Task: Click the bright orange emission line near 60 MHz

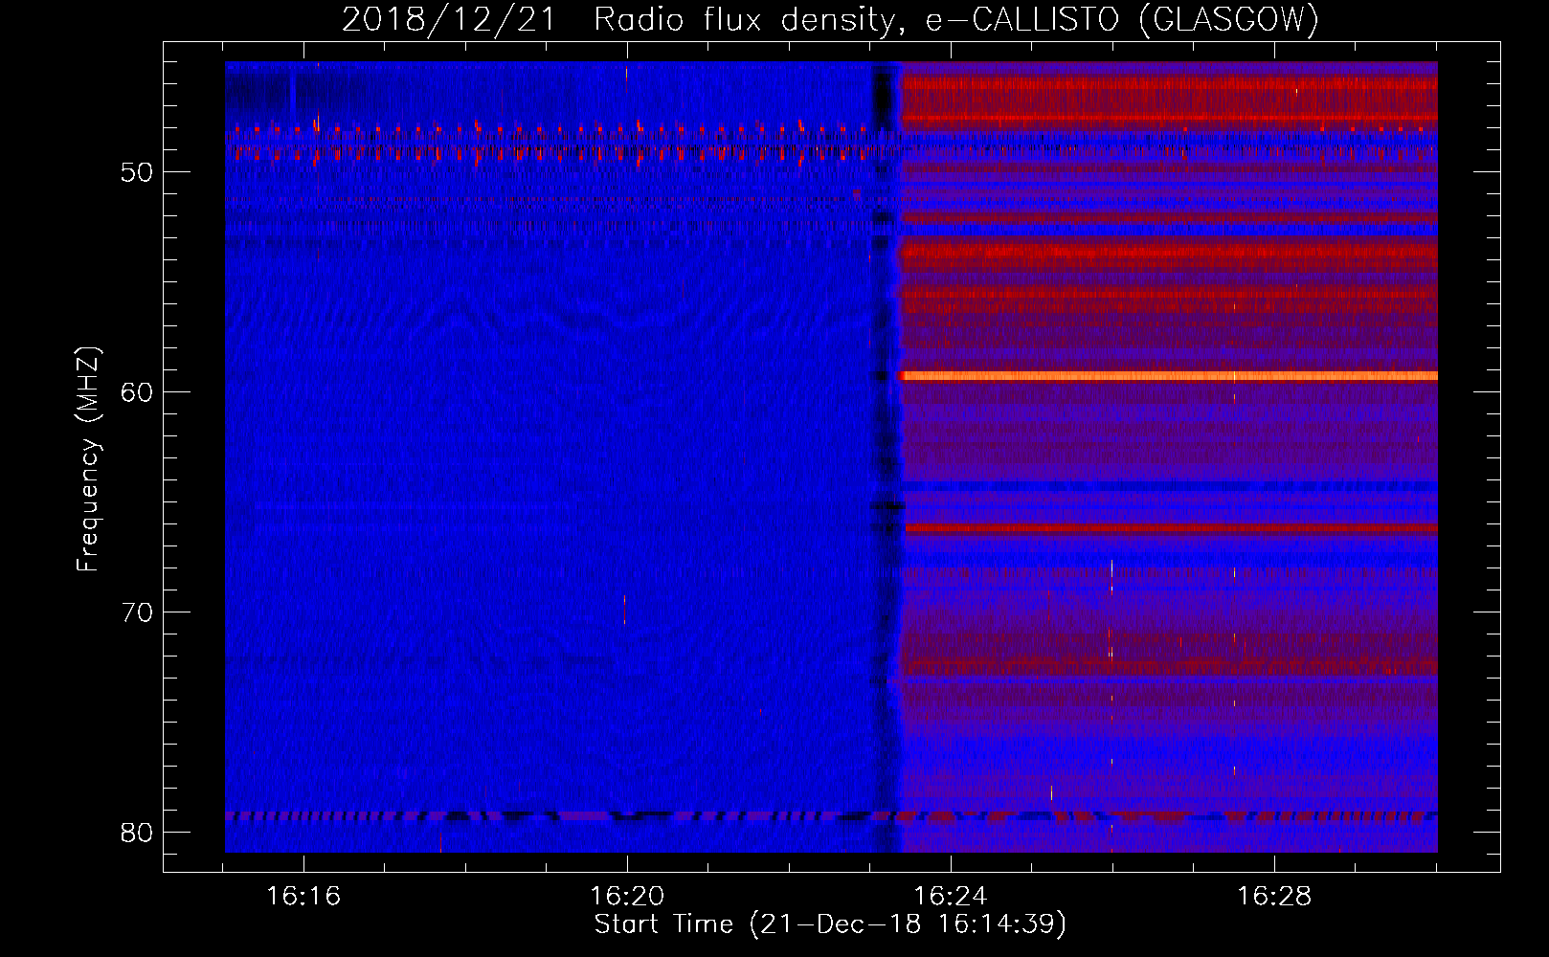Action: click(x=1168, y=376)
